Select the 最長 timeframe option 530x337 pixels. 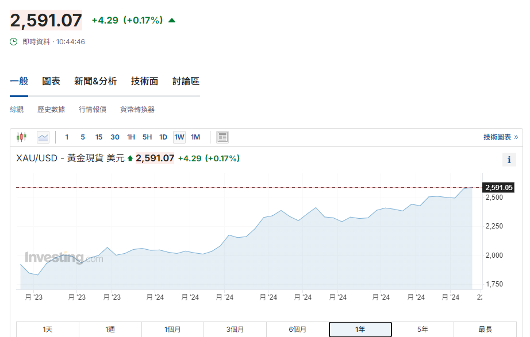pos(485,330)
